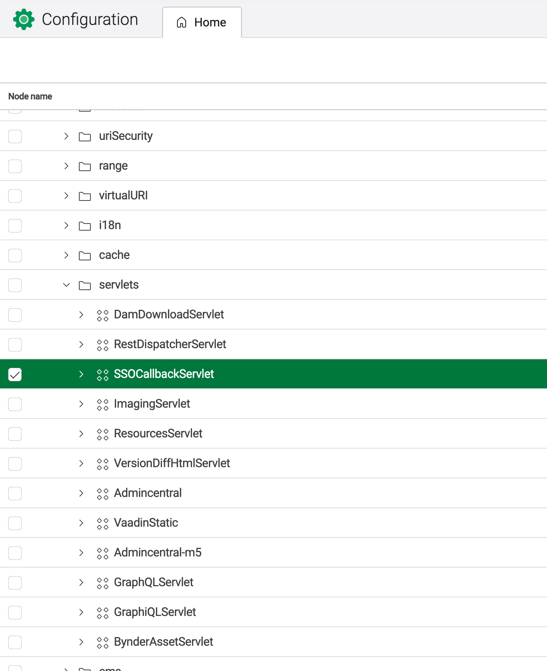Click the uriSecurity folder icon
This screenshot has height=671, width=547.
85,137
